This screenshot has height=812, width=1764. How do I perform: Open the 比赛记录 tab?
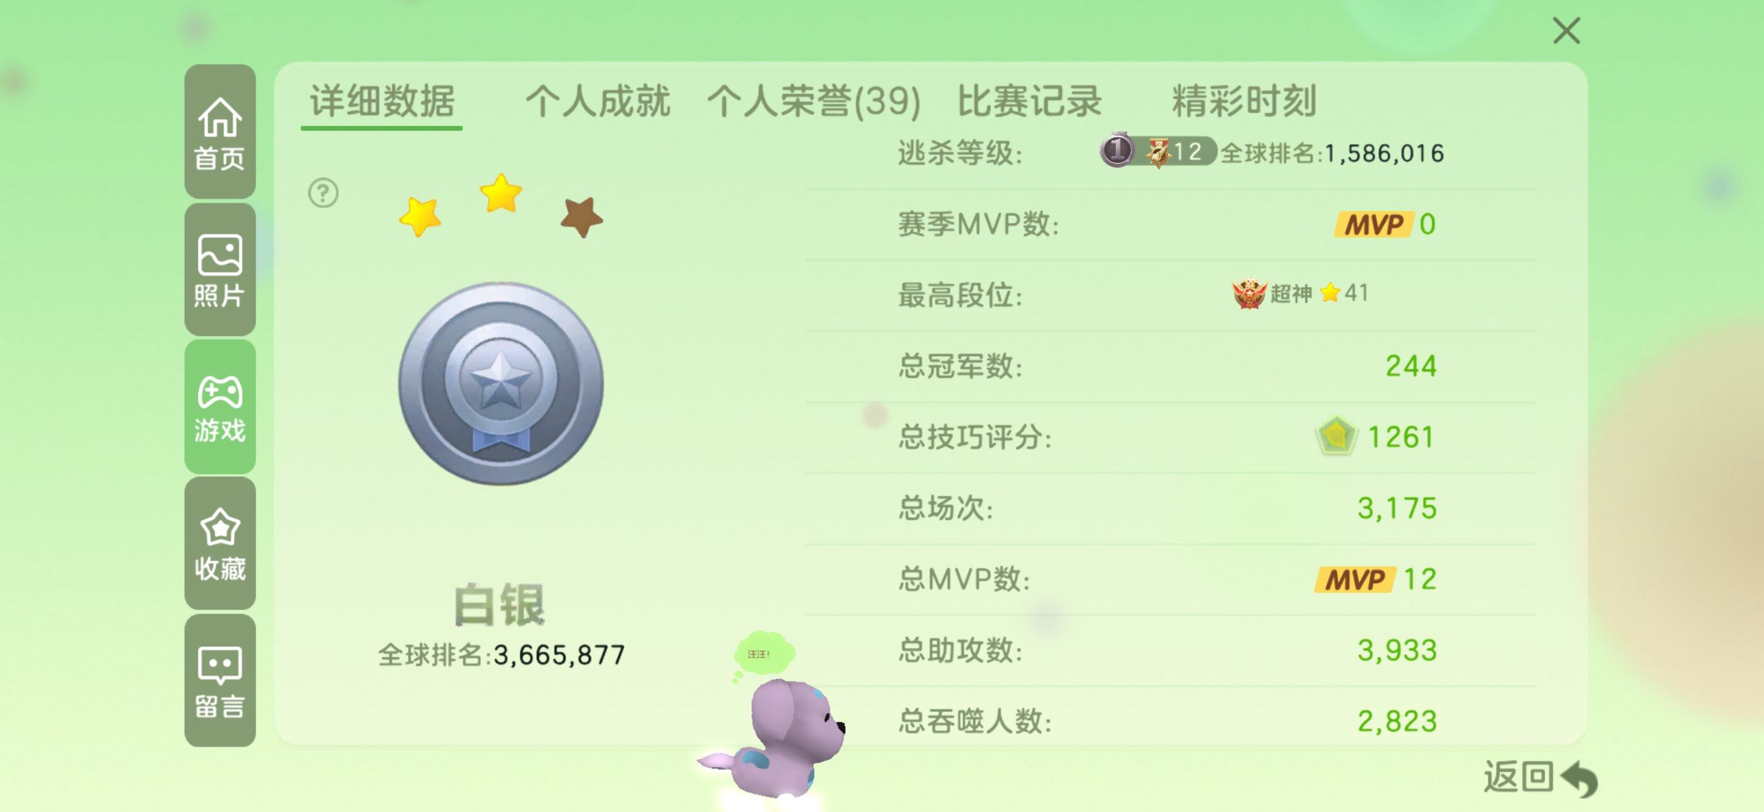tap(1029, 101)
